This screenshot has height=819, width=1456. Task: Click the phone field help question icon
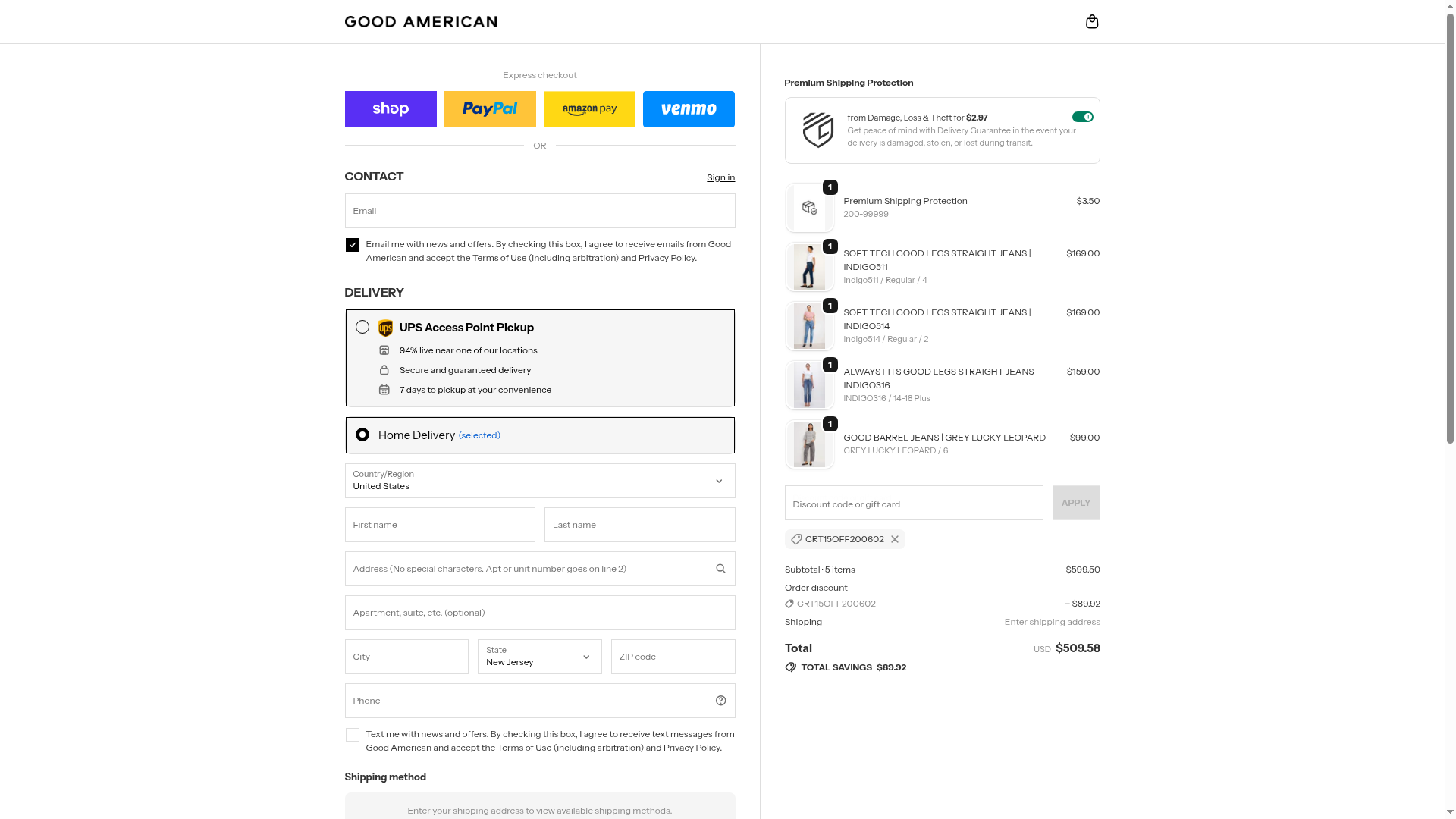coord(720,701)
